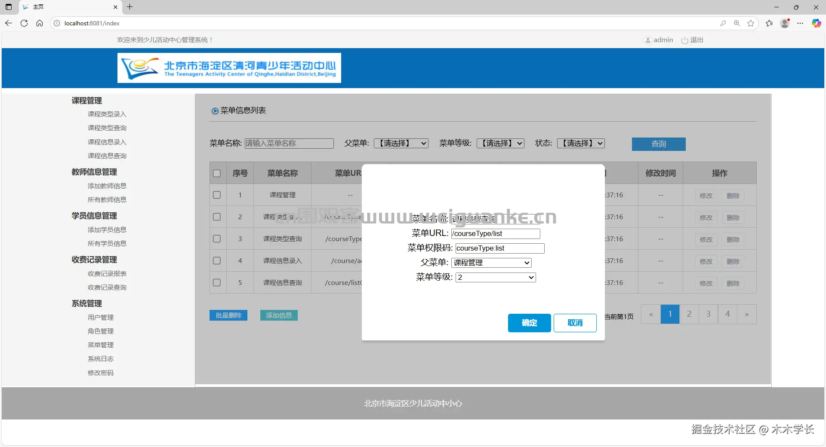This screenshot has width=826, height=447.
Task: Dismiss dialog with 取消 button
Action: point(575,323)
